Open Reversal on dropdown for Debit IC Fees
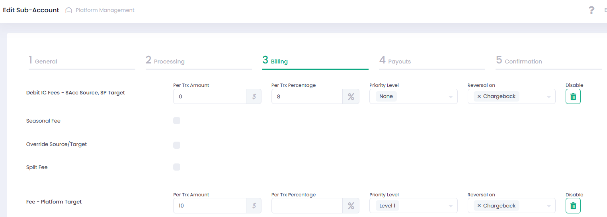This screenshot has height=217, width=607. tap(548, 97)
